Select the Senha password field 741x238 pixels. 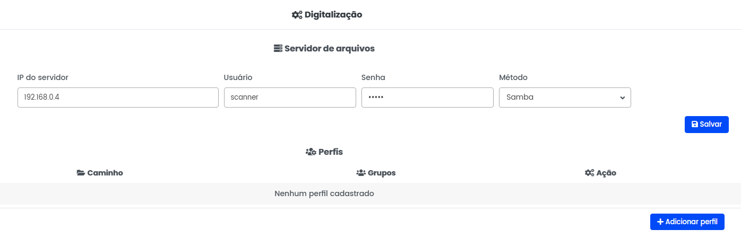coord(427,98)
